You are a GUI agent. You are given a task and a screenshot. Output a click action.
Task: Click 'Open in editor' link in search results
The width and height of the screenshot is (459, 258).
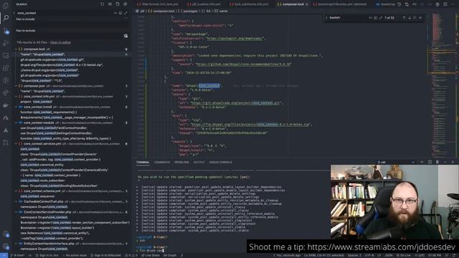60,42
